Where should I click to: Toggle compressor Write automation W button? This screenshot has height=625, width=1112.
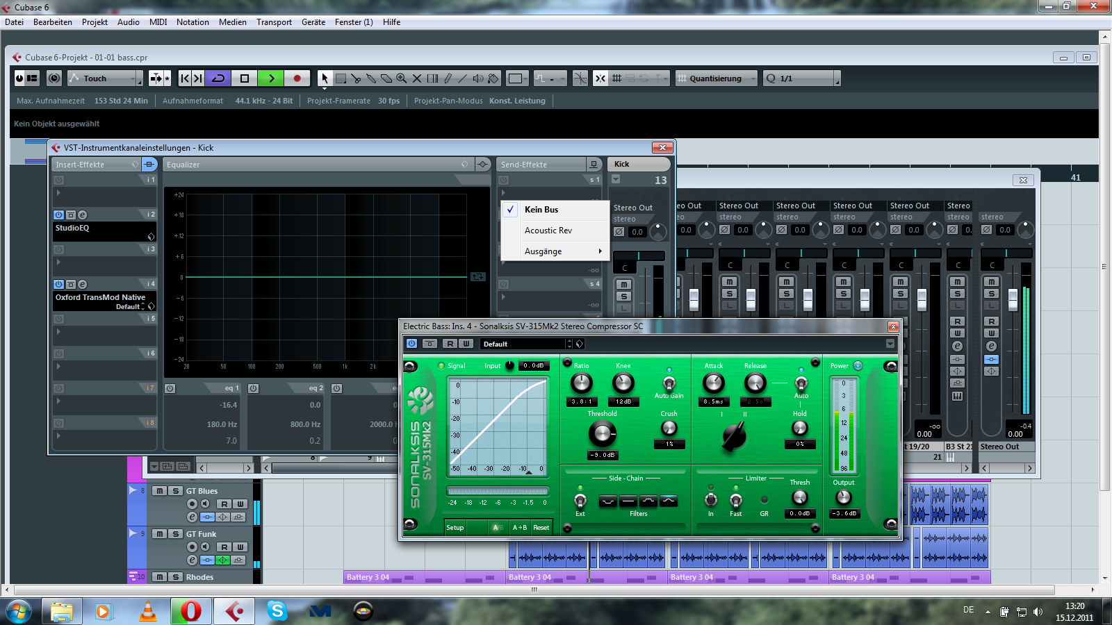pos(466,344)
